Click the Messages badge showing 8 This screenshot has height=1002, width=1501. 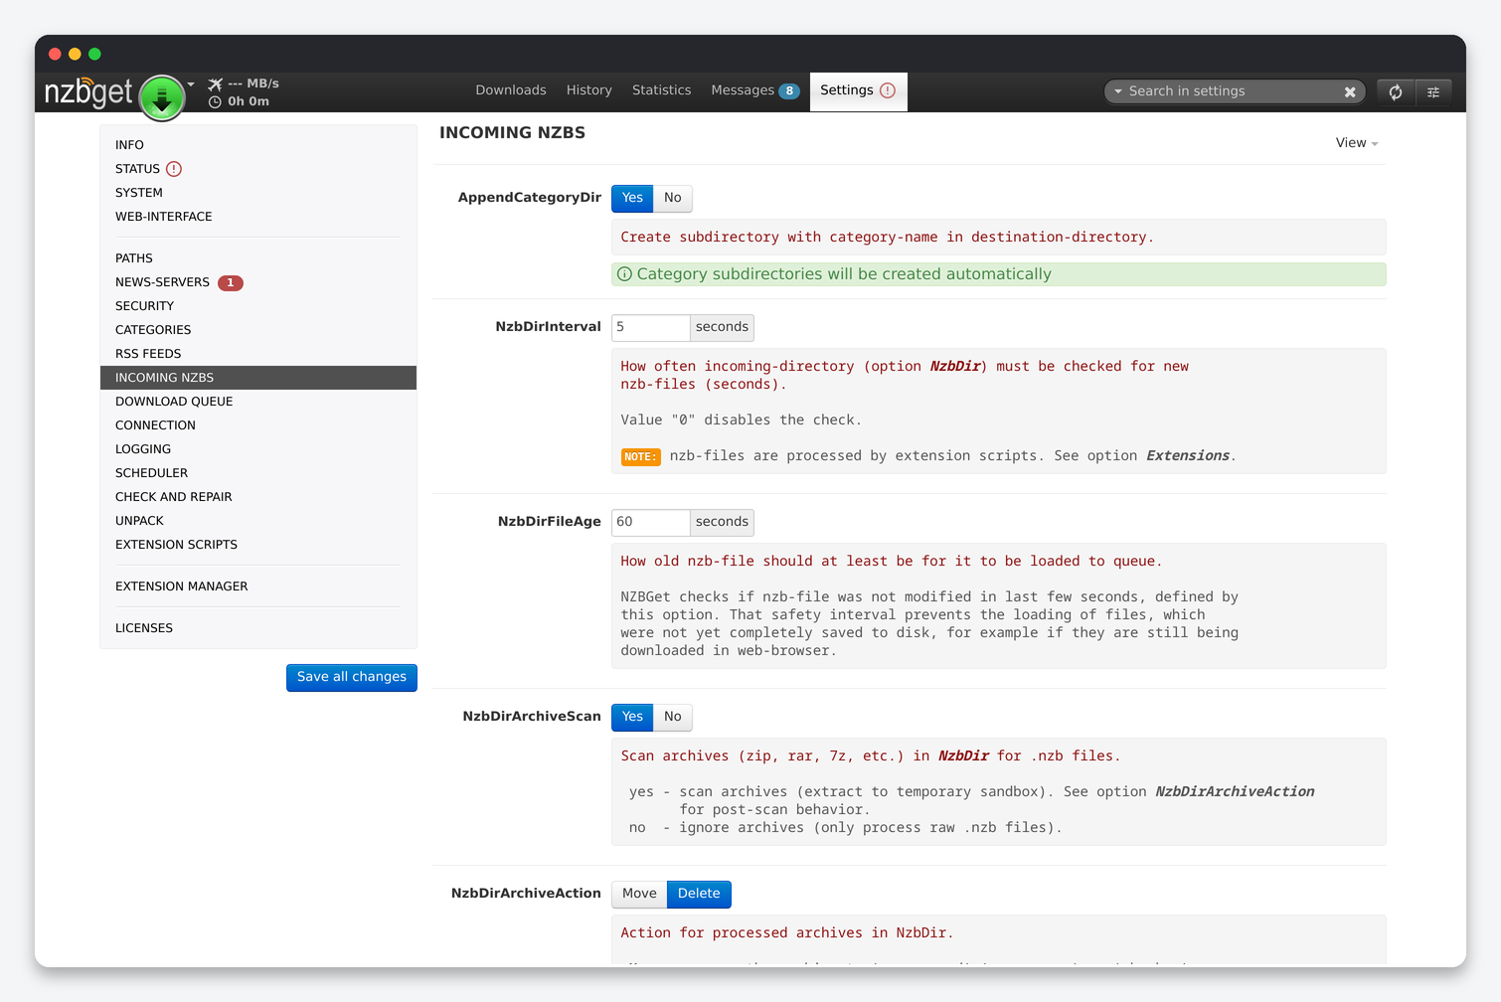coord(789,91)
